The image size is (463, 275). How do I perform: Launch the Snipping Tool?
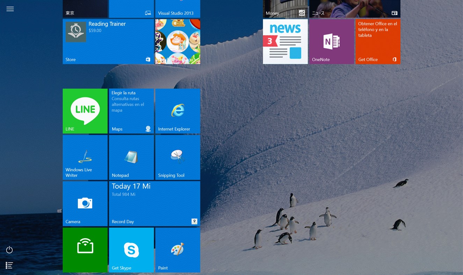click(x=178, y=157)
